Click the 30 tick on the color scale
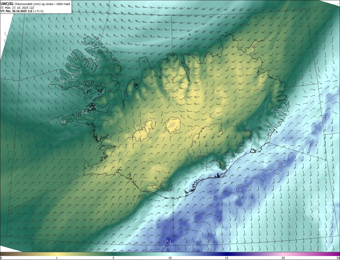 283,258
